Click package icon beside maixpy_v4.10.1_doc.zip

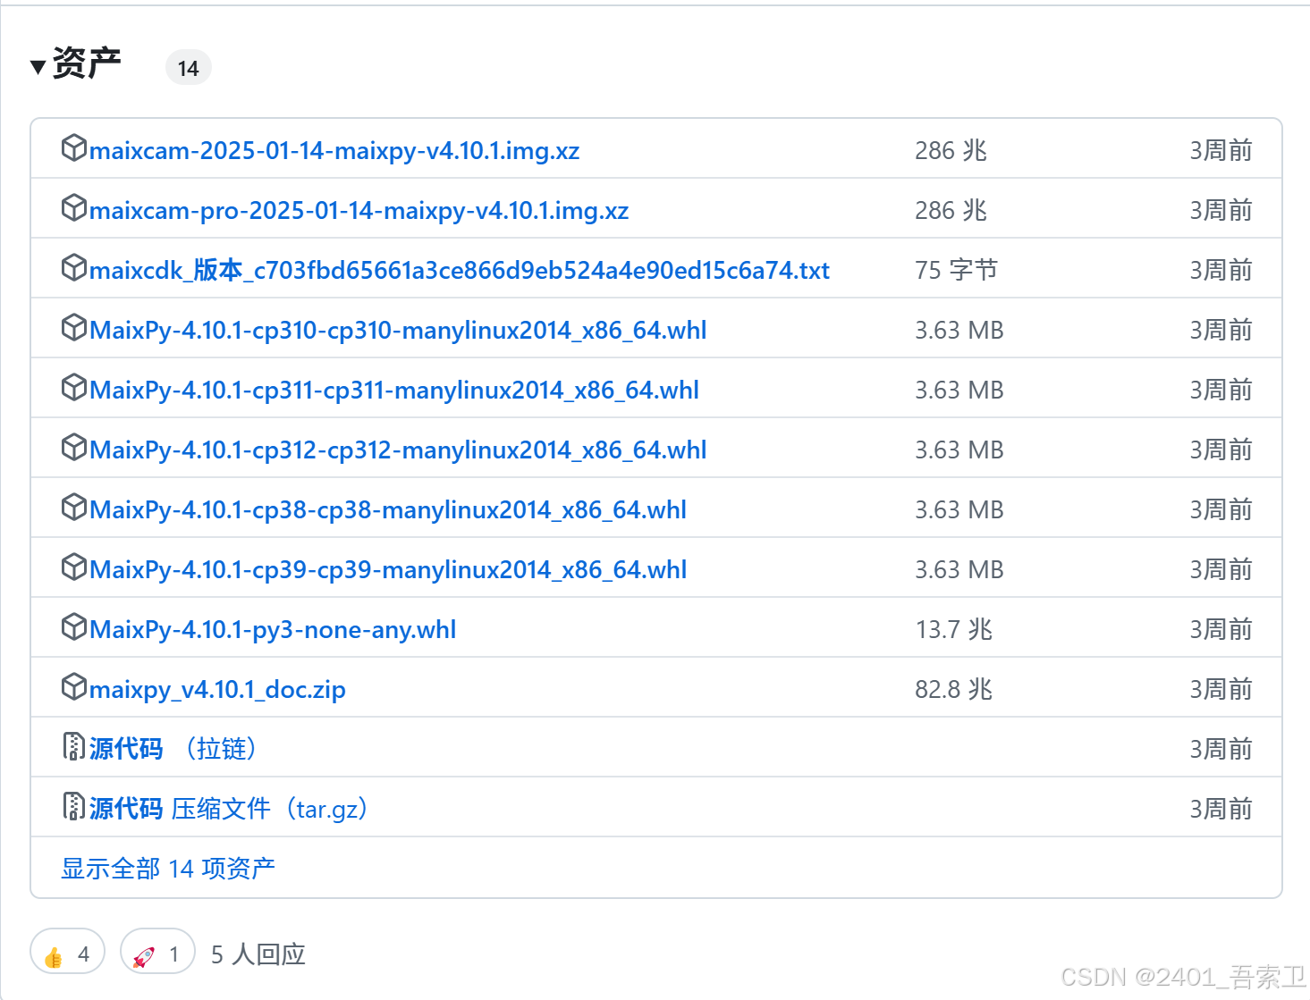pyautogui.click(x=73, y=686)
